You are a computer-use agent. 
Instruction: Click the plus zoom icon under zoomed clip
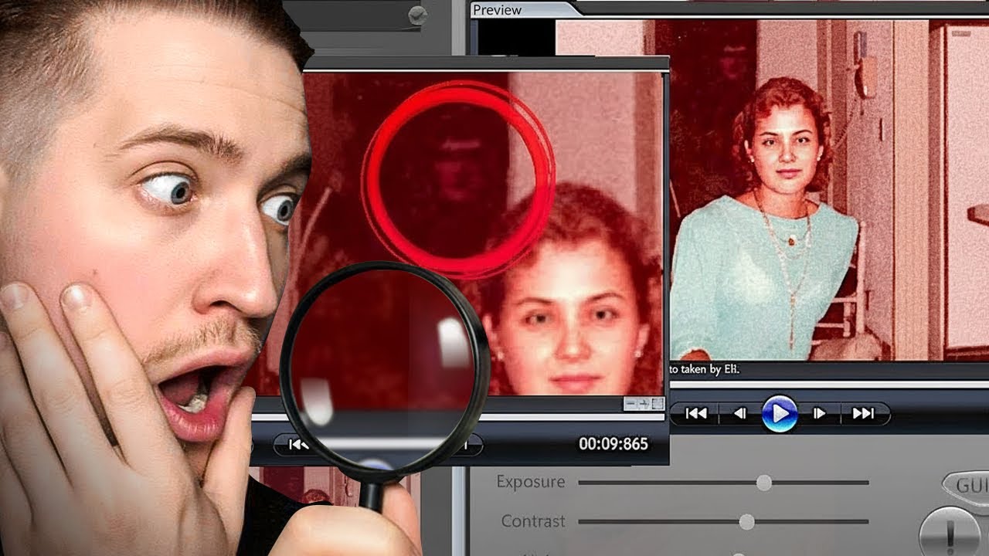[x=644, y=404]
